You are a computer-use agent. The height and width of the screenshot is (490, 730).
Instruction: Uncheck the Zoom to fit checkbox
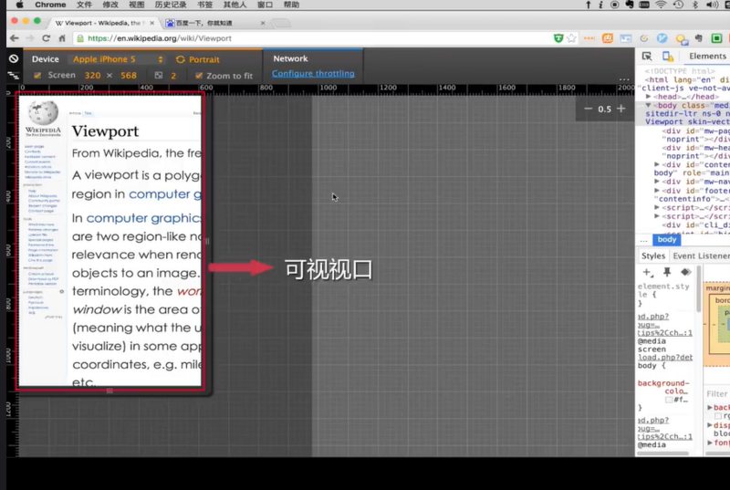coord(199,76)
